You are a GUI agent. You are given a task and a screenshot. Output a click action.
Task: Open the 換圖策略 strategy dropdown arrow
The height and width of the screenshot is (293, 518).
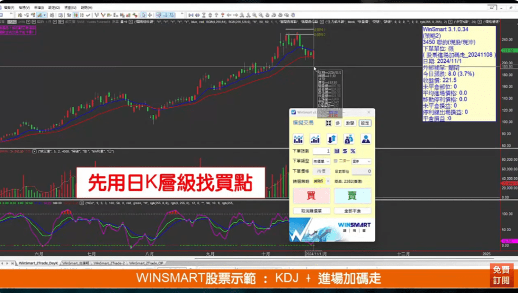click(x=328, y=181)
